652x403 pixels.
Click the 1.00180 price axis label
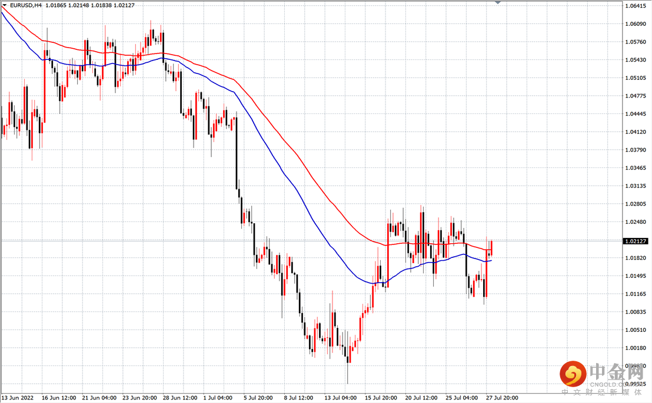pyautogui.click(x=636, y=348)
